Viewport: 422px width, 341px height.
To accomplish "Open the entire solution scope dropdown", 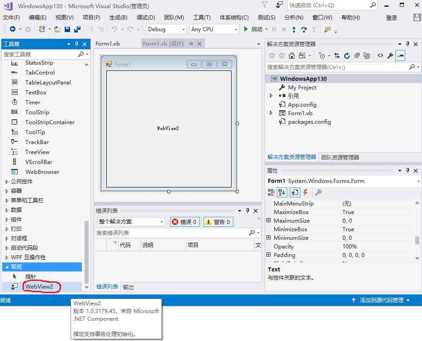I will pyautogui.click(x=131, y=222).
